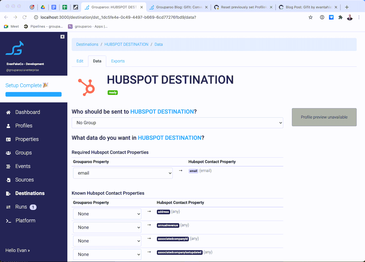This screenshot has width=365, height=262.
Task: Click the Events list icon
Action: point(8,166)
